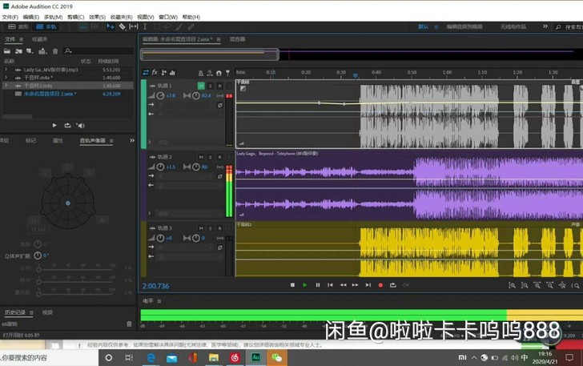Viewport: 583px width, 366px height.
Task: Open the 编辑 menu
Action: point(31,17)
